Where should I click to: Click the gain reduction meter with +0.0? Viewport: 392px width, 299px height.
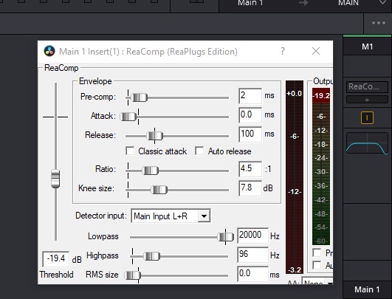click(295, 176)
